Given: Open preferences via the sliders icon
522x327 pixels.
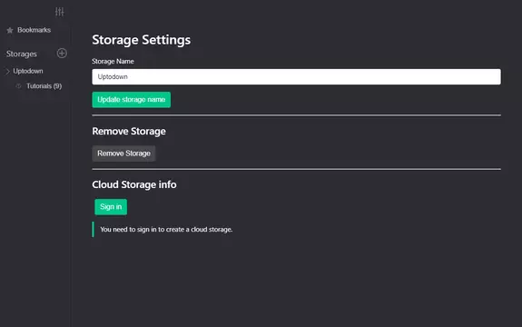Looking at the screenshot, I should [60, 12].
